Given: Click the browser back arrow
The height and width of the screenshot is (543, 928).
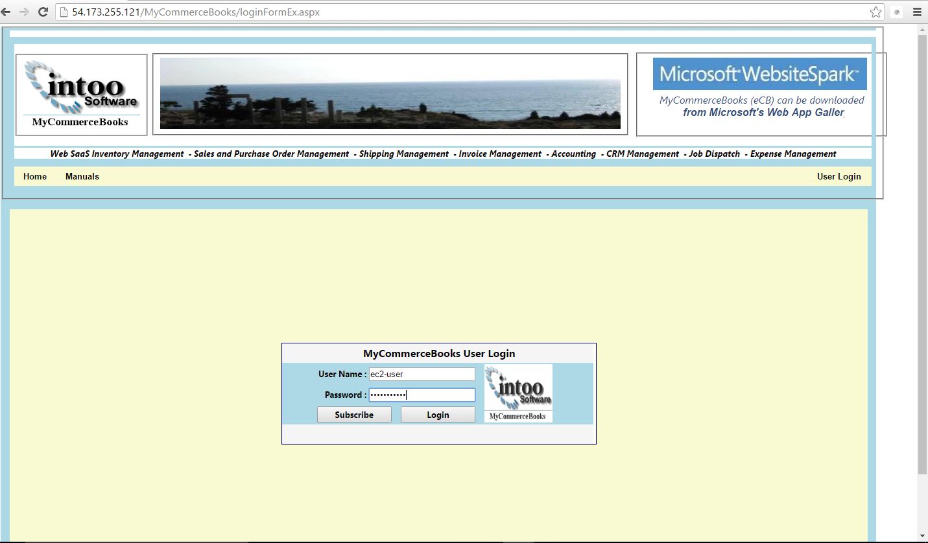Looking at the screenshot, I should 6,12.
